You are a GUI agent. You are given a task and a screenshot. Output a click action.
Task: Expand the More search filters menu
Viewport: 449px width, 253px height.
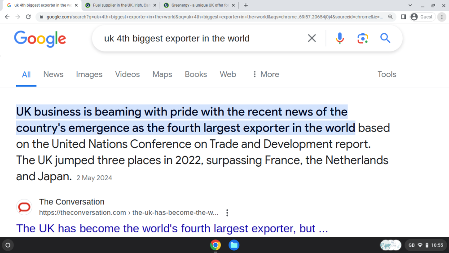[x=266, y=75]
